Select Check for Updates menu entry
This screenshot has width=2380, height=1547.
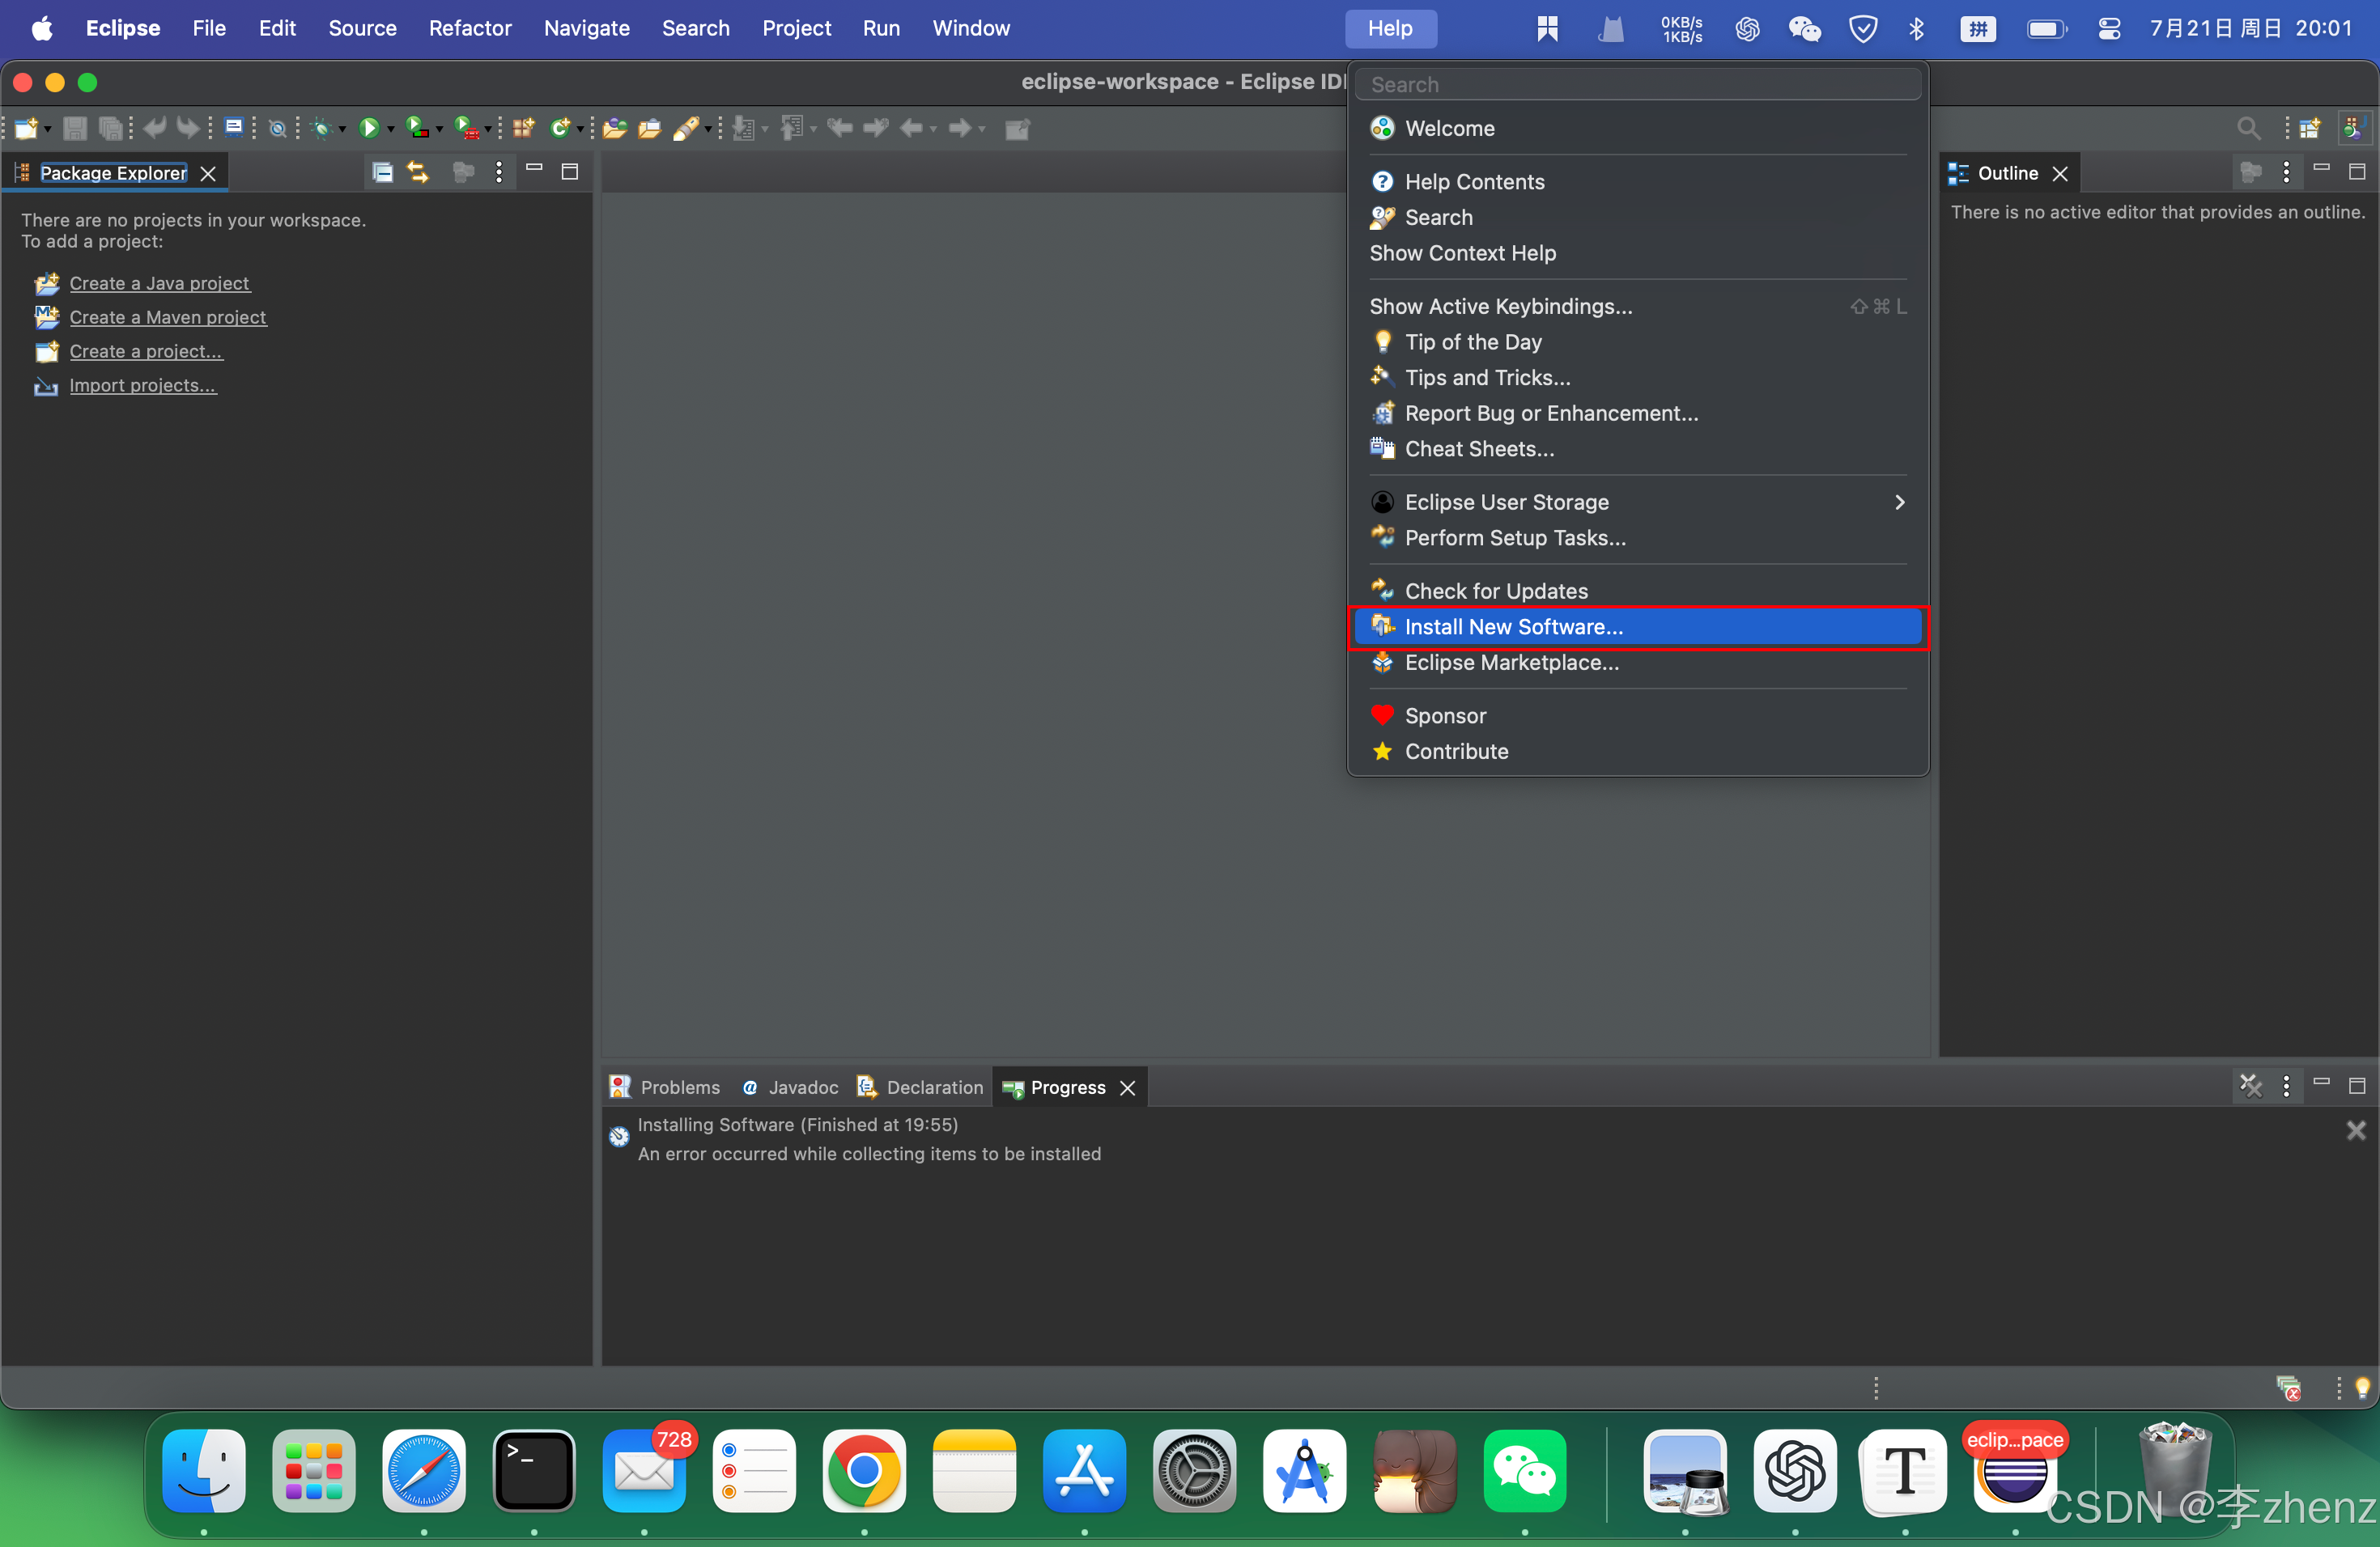(1637, 591)
